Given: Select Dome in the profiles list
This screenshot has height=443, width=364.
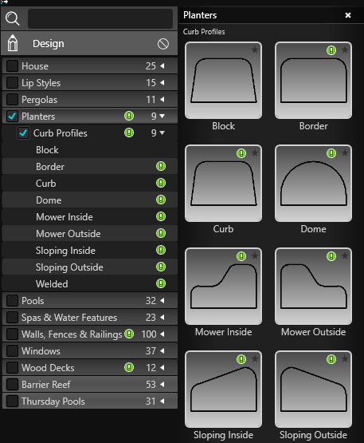Looking at the screenshot, I should 90,200.
